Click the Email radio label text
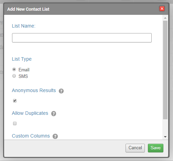The image size is (173, 161). pos(24,70)
